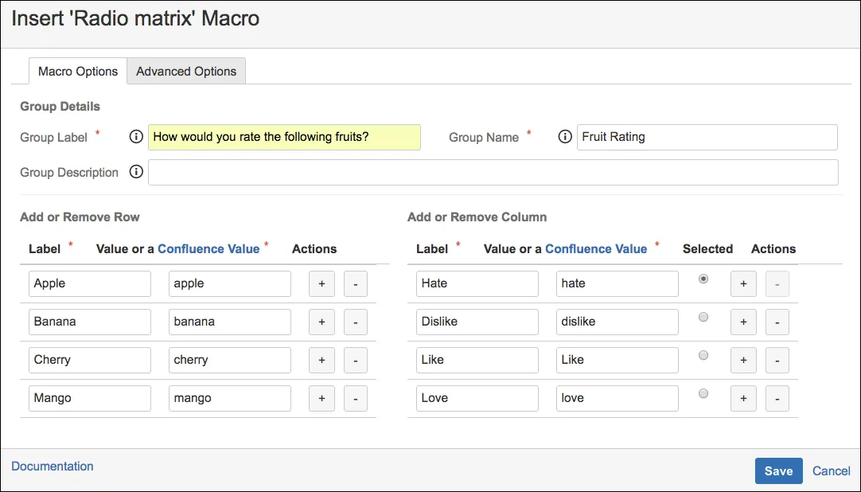Image resolution: width=861 pixels, height=492 pixels.
Task: Remove the Apple row with minus button
Action: [356, 284]
